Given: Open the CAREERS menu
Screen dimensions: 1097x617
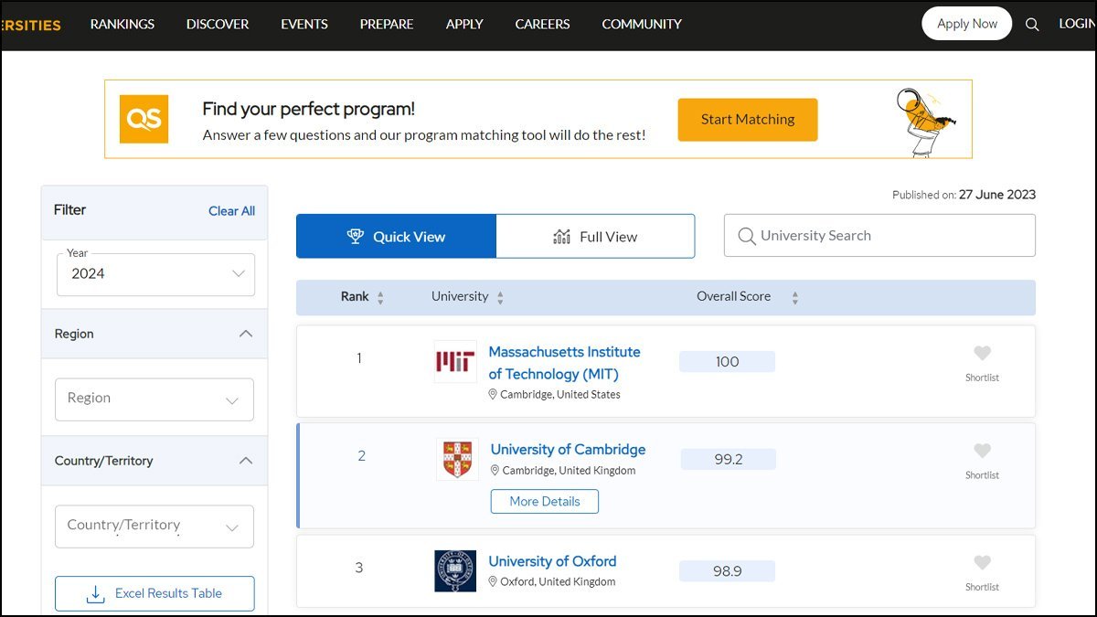Looking at the screenshot, I should coord(542,25).
